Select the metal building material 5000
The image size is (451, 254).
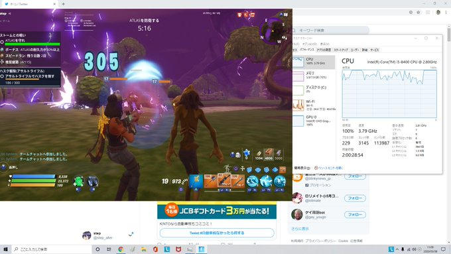point(279,155)
